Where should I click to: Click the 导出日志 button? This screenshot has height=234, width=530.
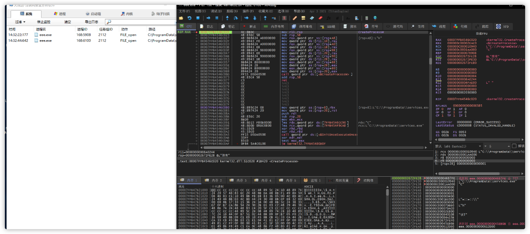click(x=91, y=22)
